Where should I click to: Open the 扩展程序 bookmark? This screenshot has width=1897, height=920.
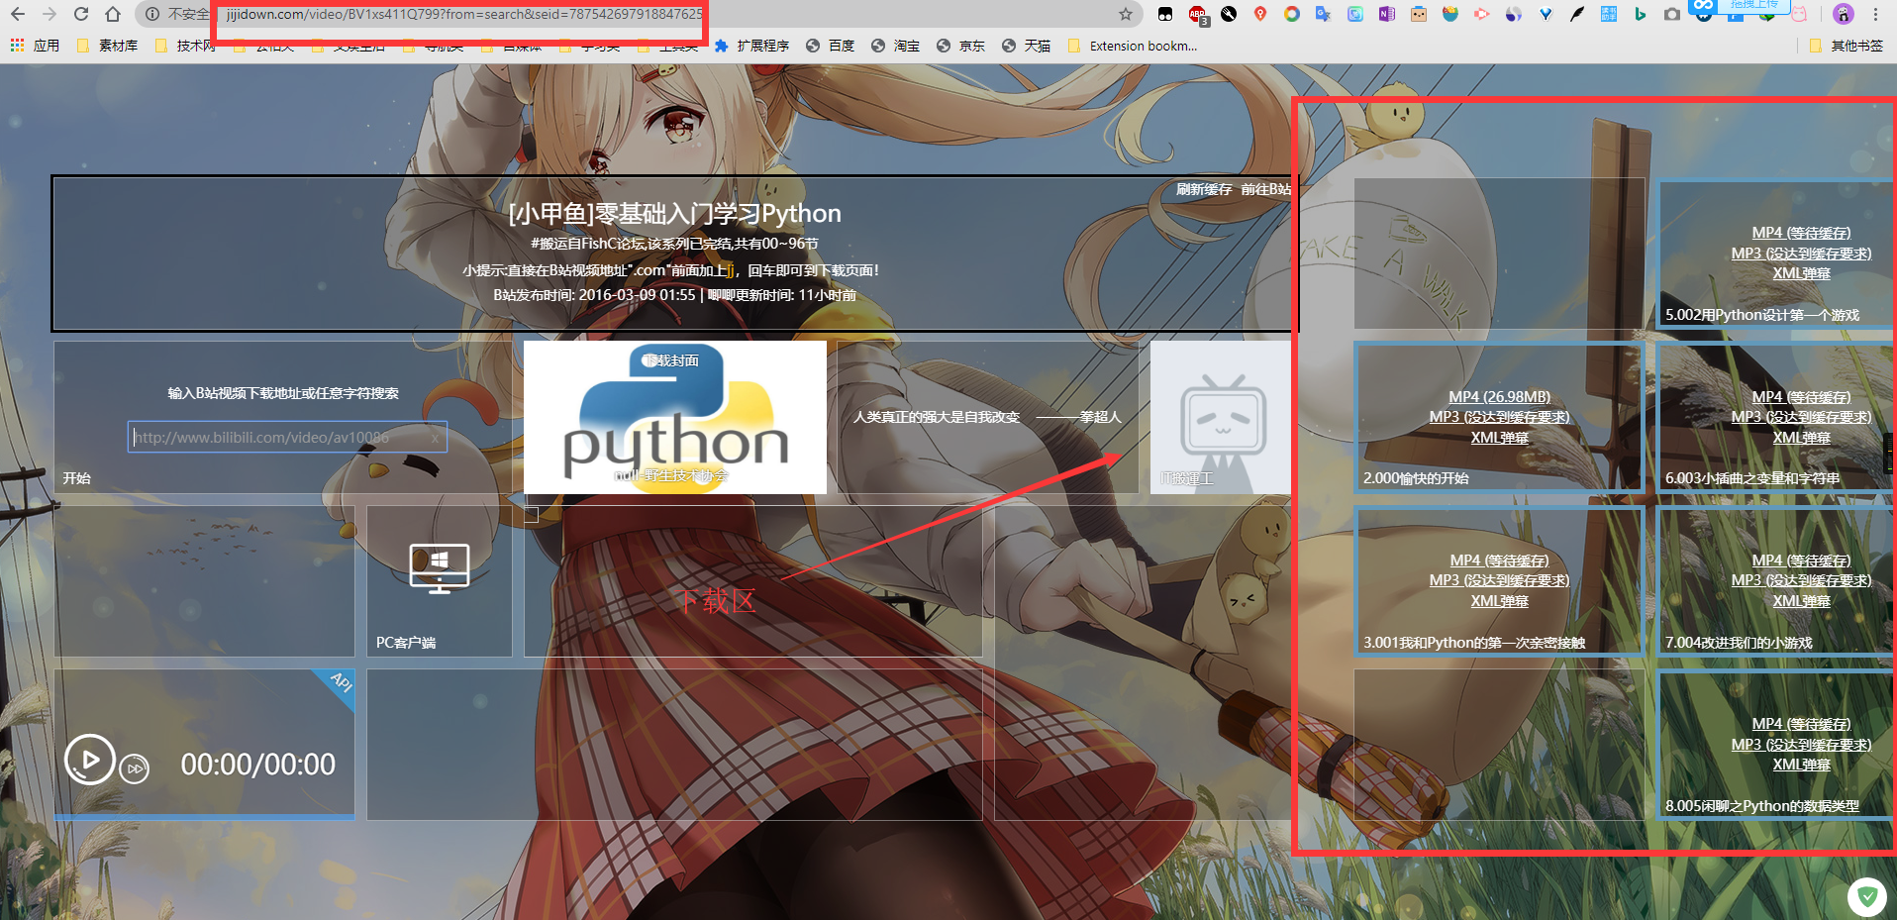pyautogui.click(x=751, y=46)
